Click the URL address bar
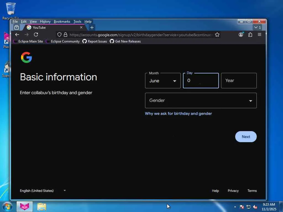283x212 pixels. [141, 35]
